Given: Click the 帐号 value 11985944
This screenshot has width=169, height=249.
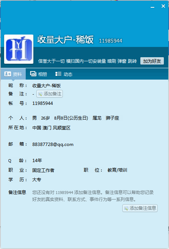Looking at the screenshot, I should (43, 103).
